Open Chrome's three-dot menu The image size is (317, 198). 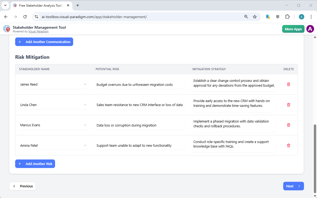(x=311, y=16)
